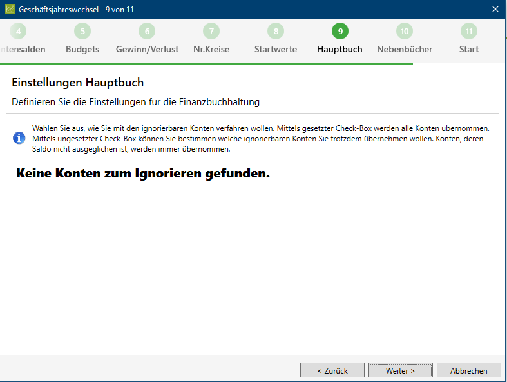Open the Nebenbücher step label
This screenshot has height=382, width=507.
(x=405, y=49)
